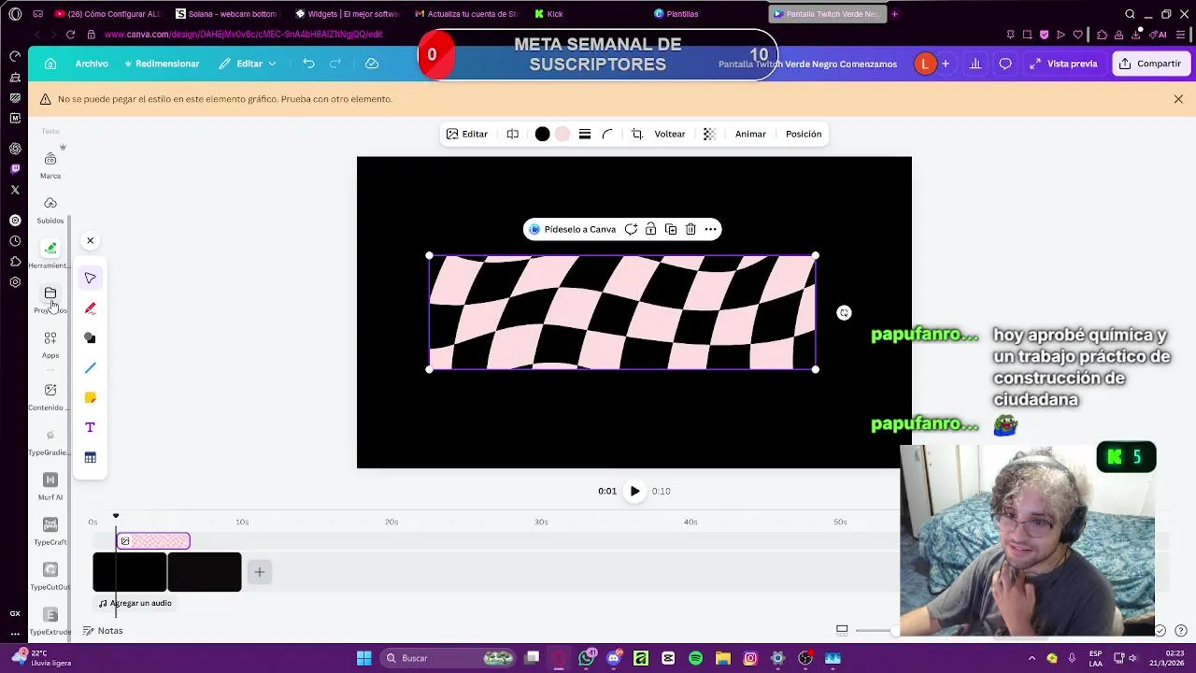The image size is (1196, 673).
Task: Click the mirror-split icon beside Editar
Action: click(x=513, y=134)
